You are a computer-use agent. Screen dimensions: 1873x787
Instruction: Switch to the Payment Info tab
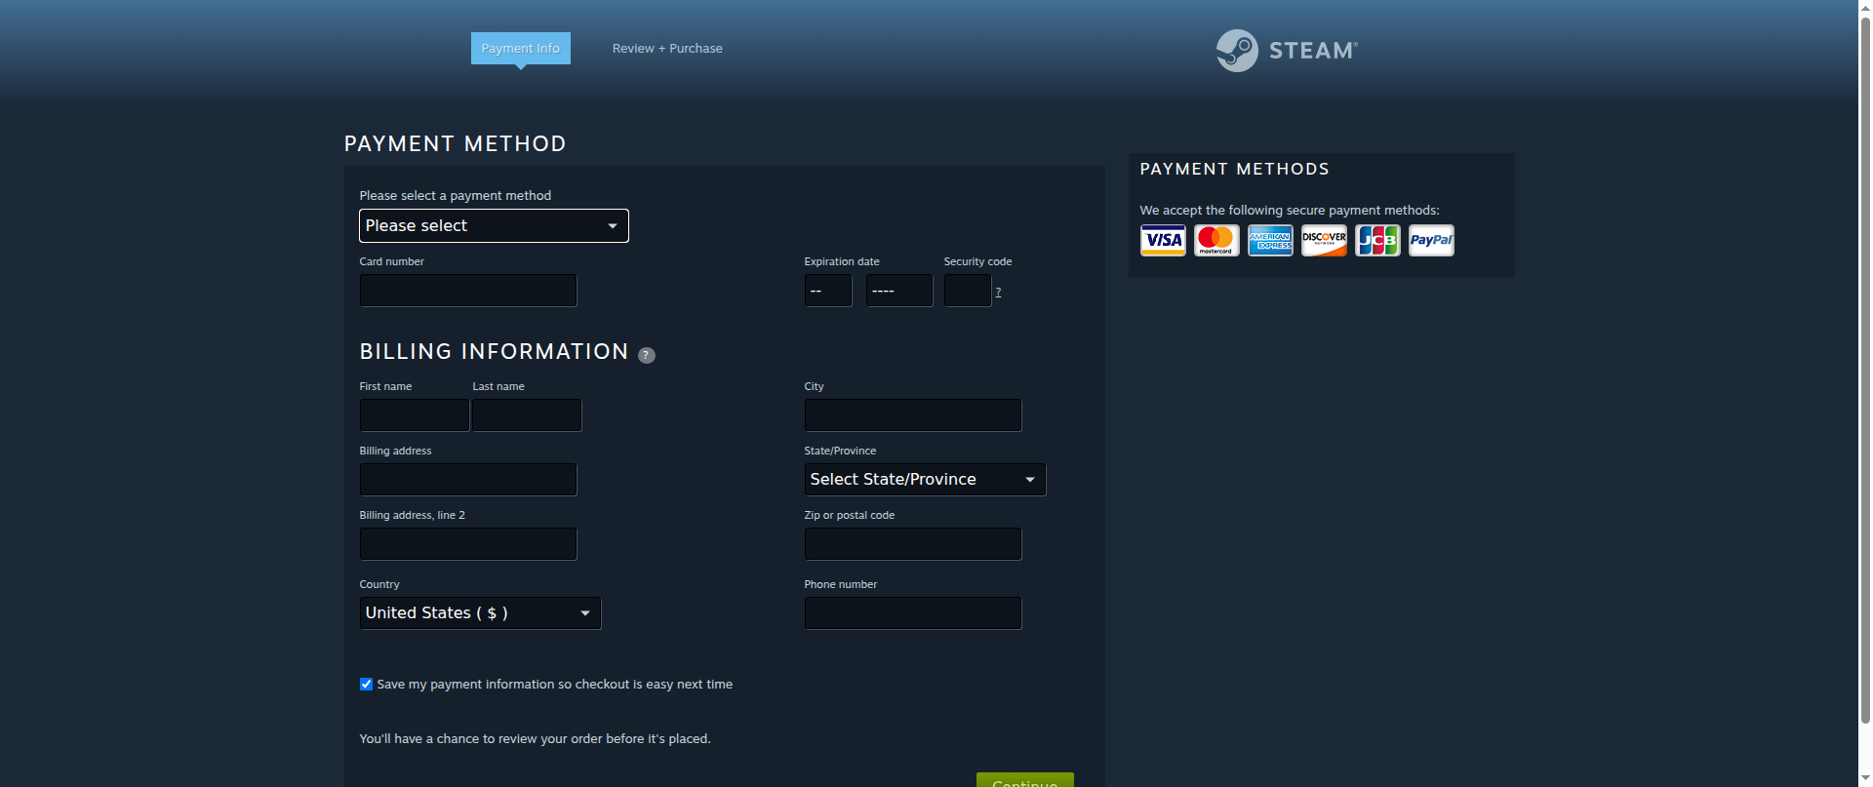click(521, 49)
